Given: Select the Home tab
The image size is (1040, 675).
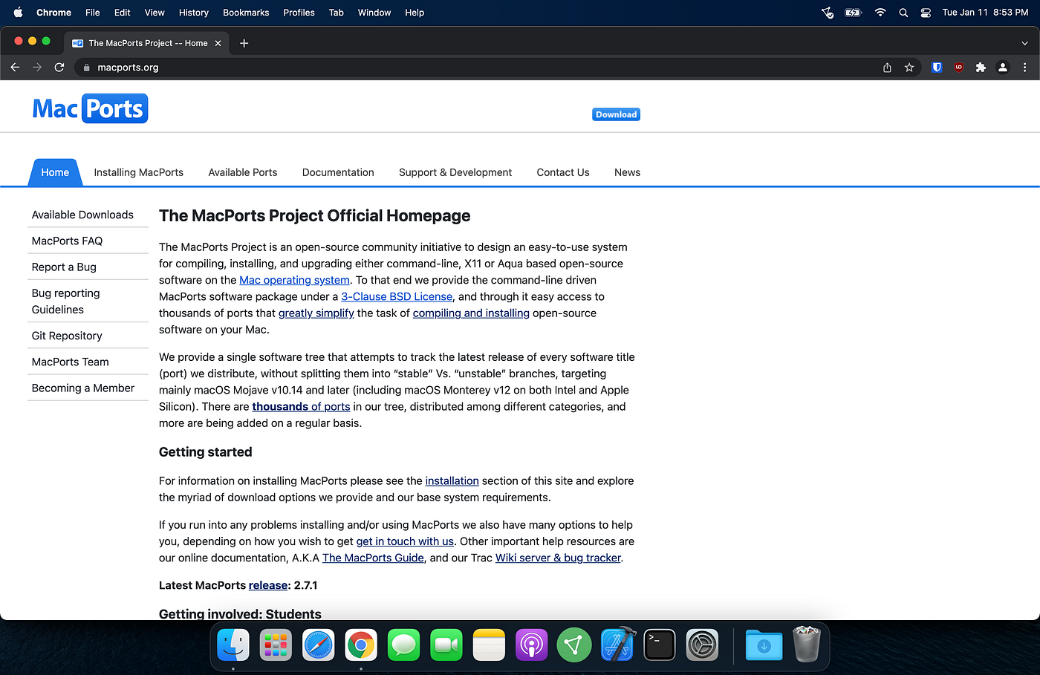Looking at the screenshot, I should pos(55,172).
